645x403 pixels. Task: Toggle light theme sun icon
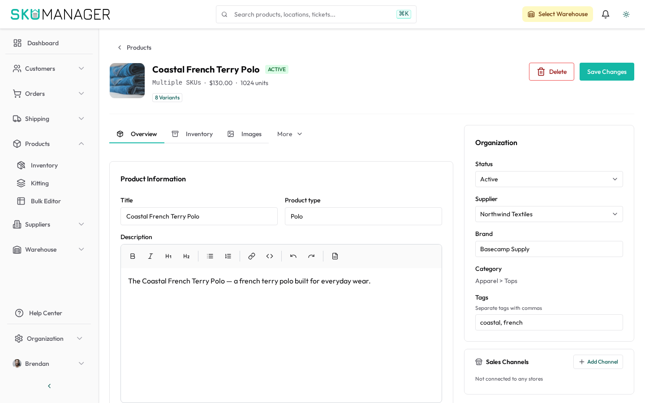pyautogui.click(x=626, y=14)
